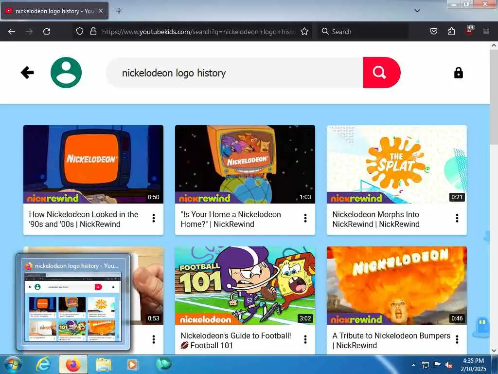Open the Action Center flag icon

coord(437,365)
